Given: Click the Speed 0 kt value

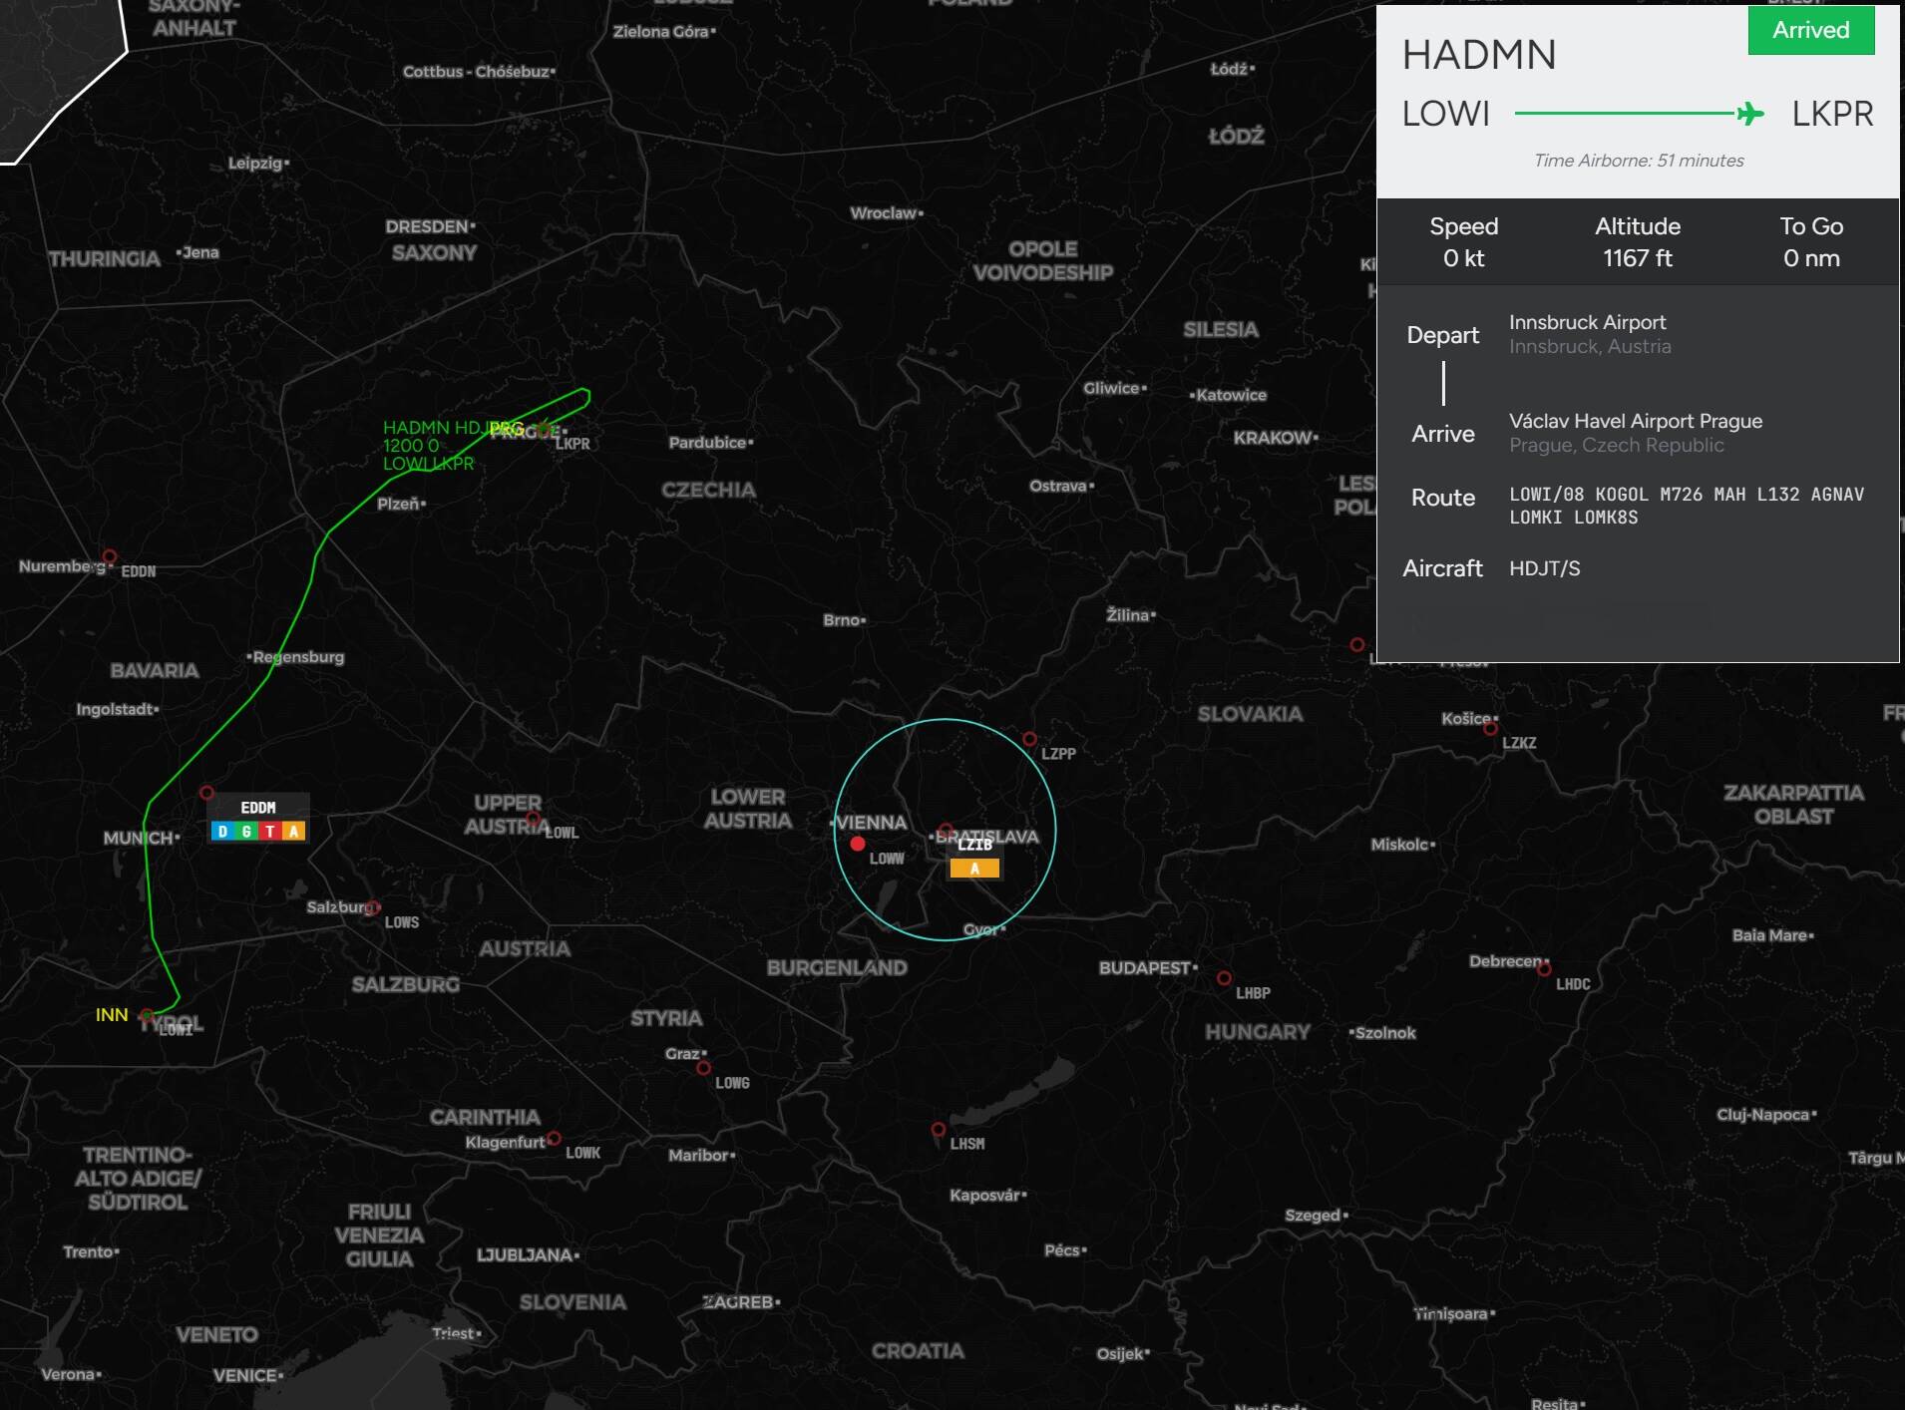Looking at the screenshot, I should pos(1463,258).
